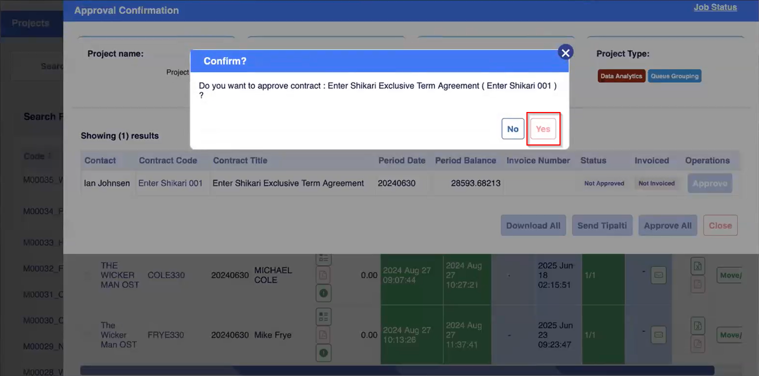759x376 pixels.
Task: Click email icon in FRYE330 row
Action: (x=658, y=335)
